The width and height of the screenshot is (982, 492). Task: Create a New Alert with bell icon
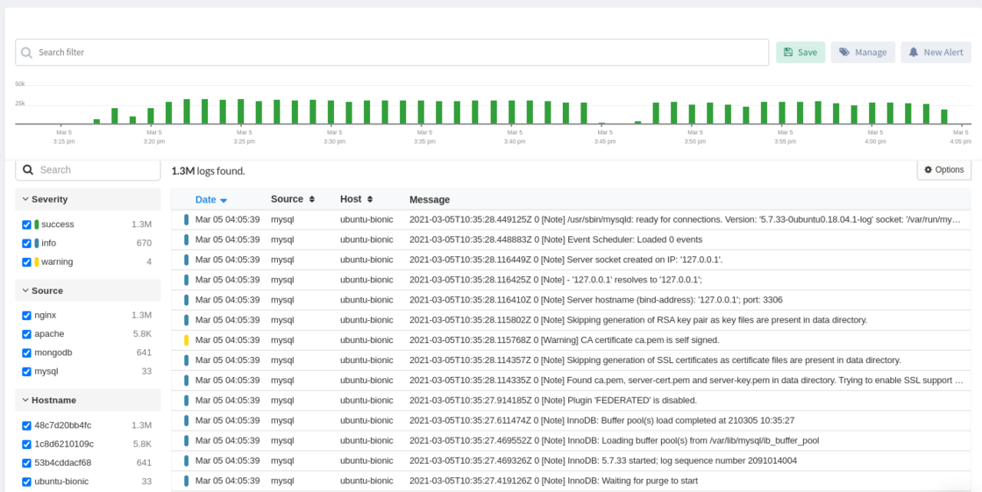click(x=936, y=53)
